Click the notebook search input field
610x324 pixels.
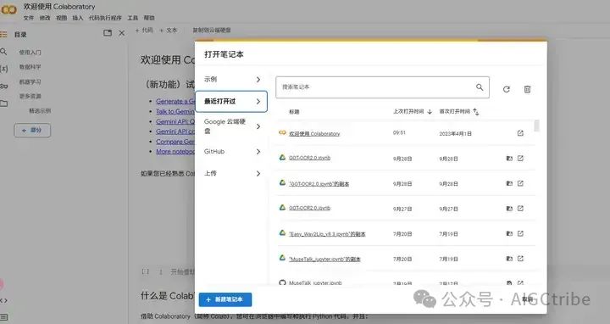382,87
